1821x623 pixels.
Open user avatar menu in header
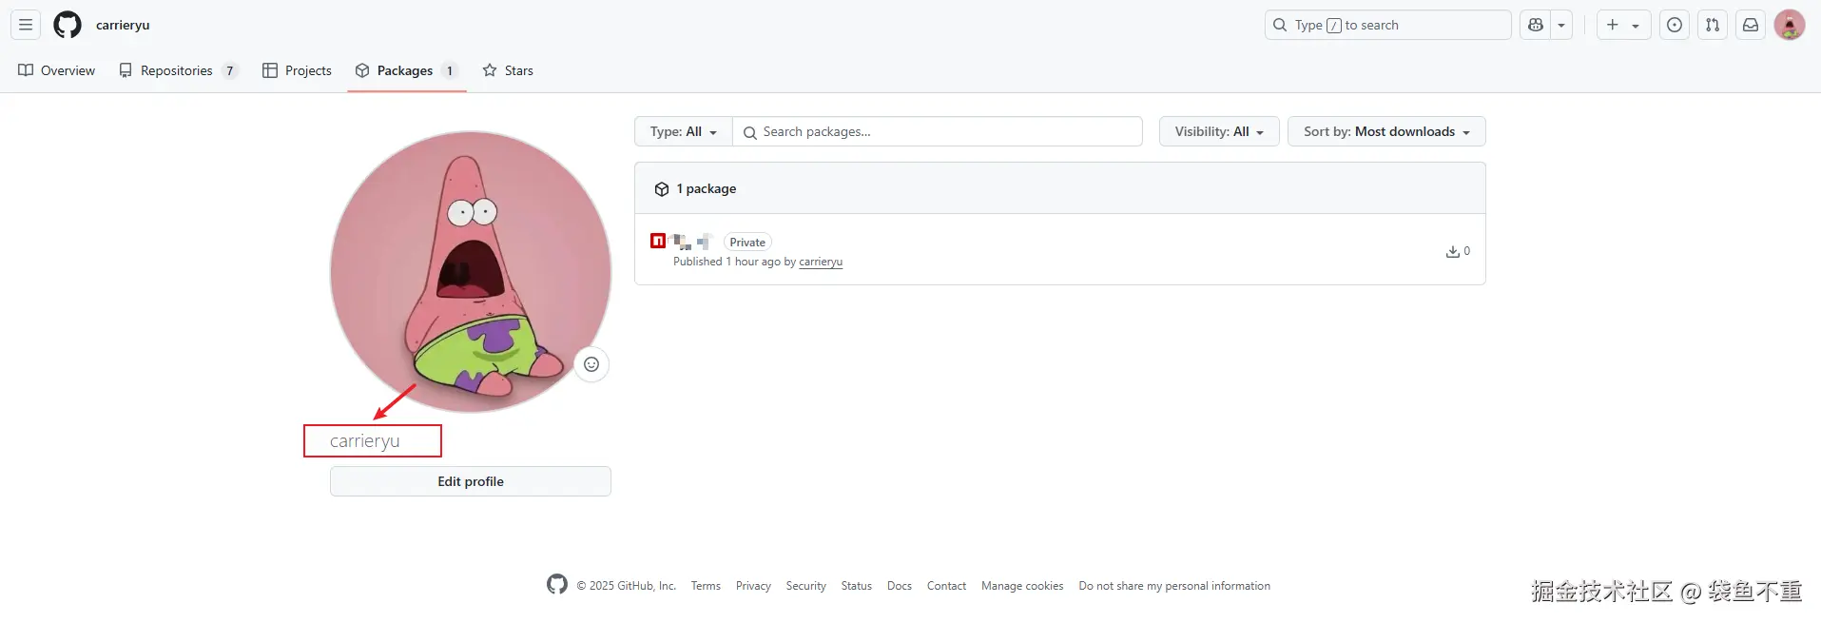pos(1790,25)
